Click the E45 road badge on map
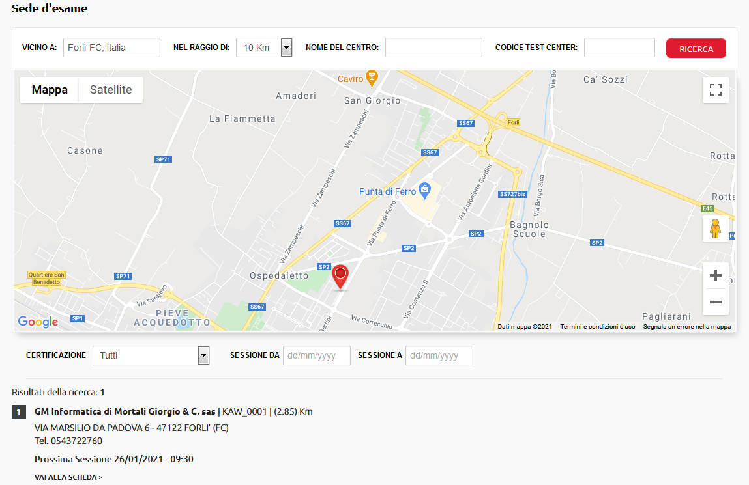This screenshot has width=749, height=485. 707,208
